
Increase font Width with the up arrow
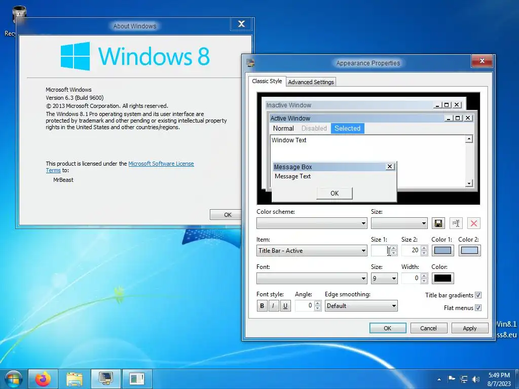tap(424, 276)
